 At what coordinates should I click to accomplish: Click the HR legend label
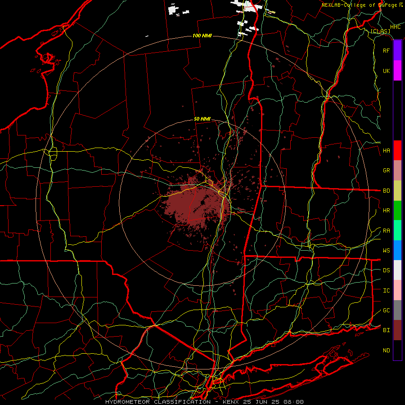pos(387,211)
